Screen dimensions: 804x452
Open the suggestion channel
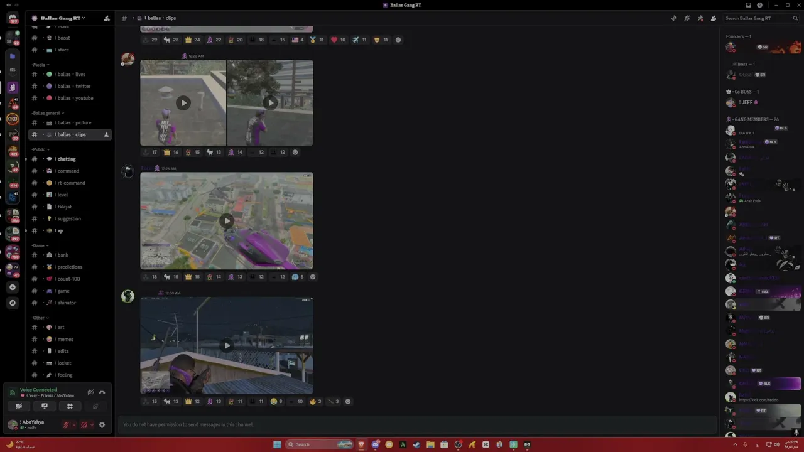(x=70, y=218)
